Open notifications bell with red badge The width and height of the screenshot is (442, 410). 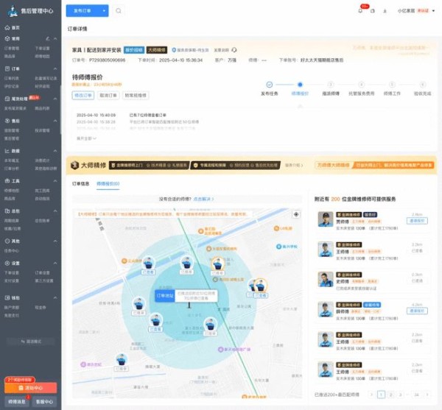pyautogui.click(x=360, y=11)
